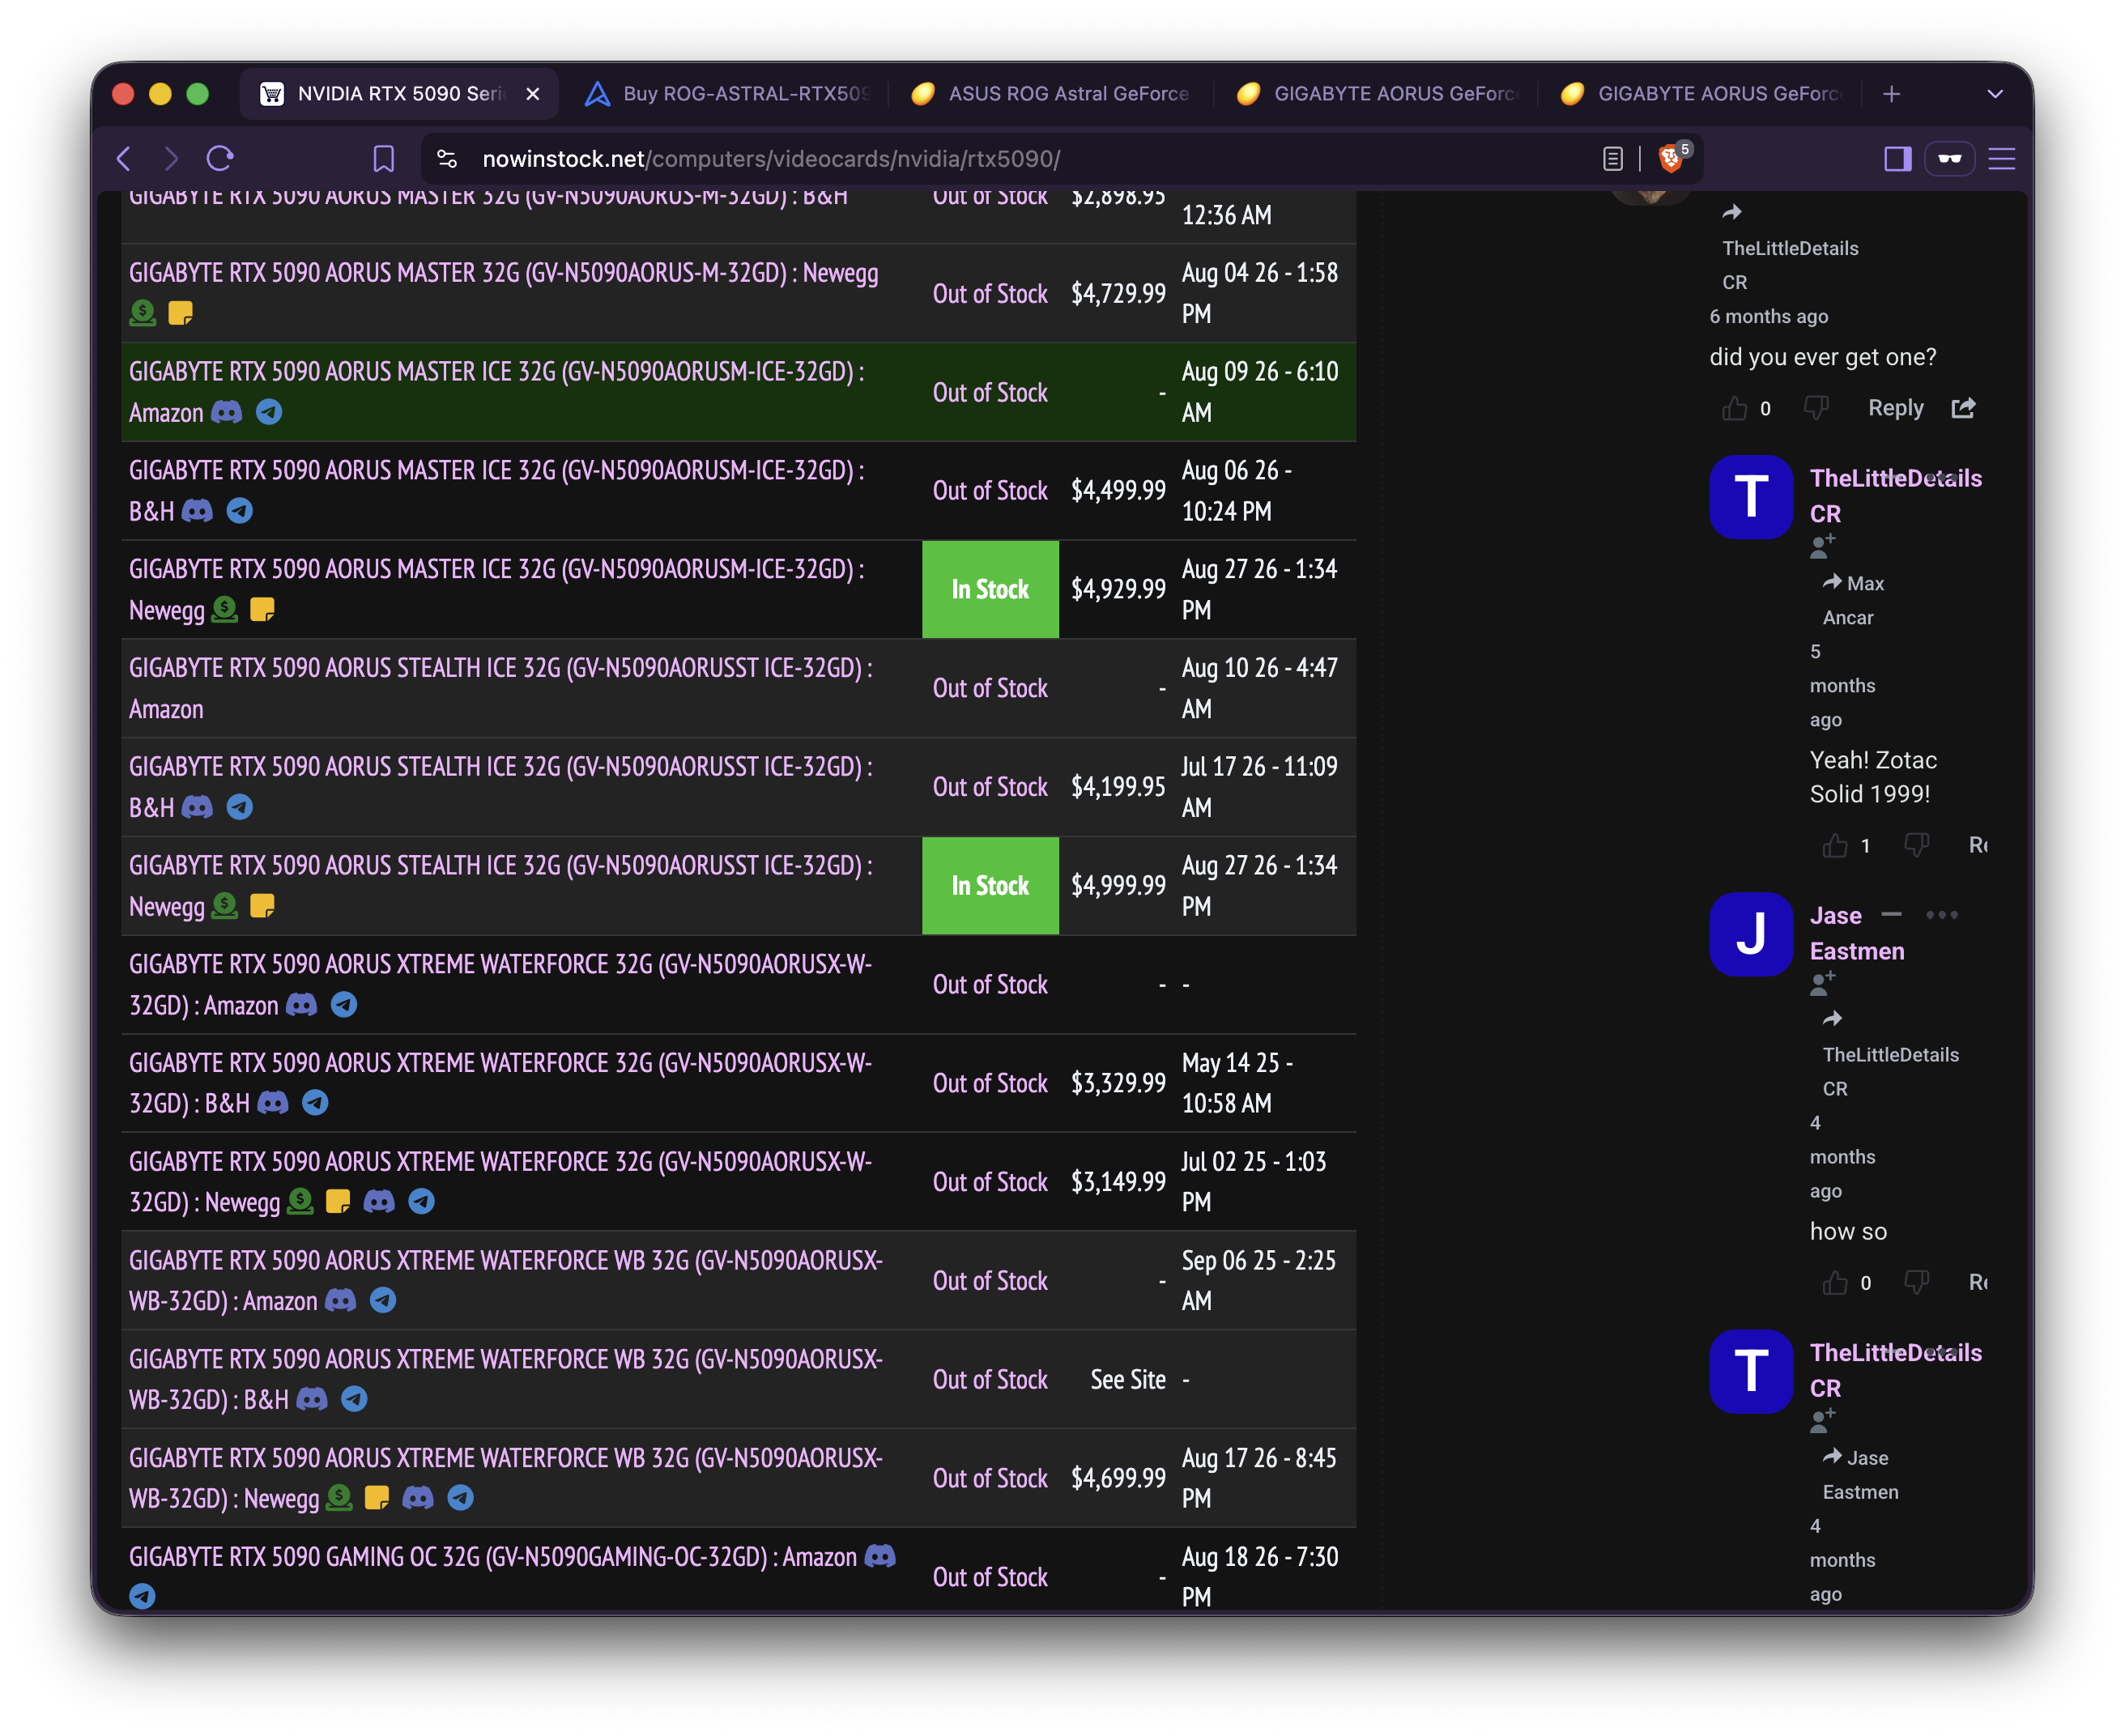Click Telegram icon on AORUS MASTER ICE Amazon row
The width and height of the screenshot is (2125, 1736).
269,412
